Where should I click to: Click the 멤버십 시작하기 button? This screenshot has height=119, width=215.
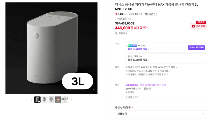(x=196, y=48)
